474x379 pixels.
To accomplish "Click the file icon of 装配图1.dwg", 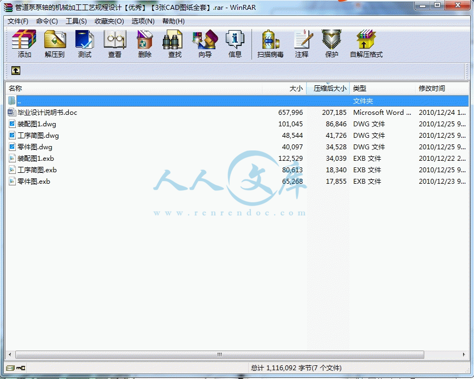I will coord(12,124).
